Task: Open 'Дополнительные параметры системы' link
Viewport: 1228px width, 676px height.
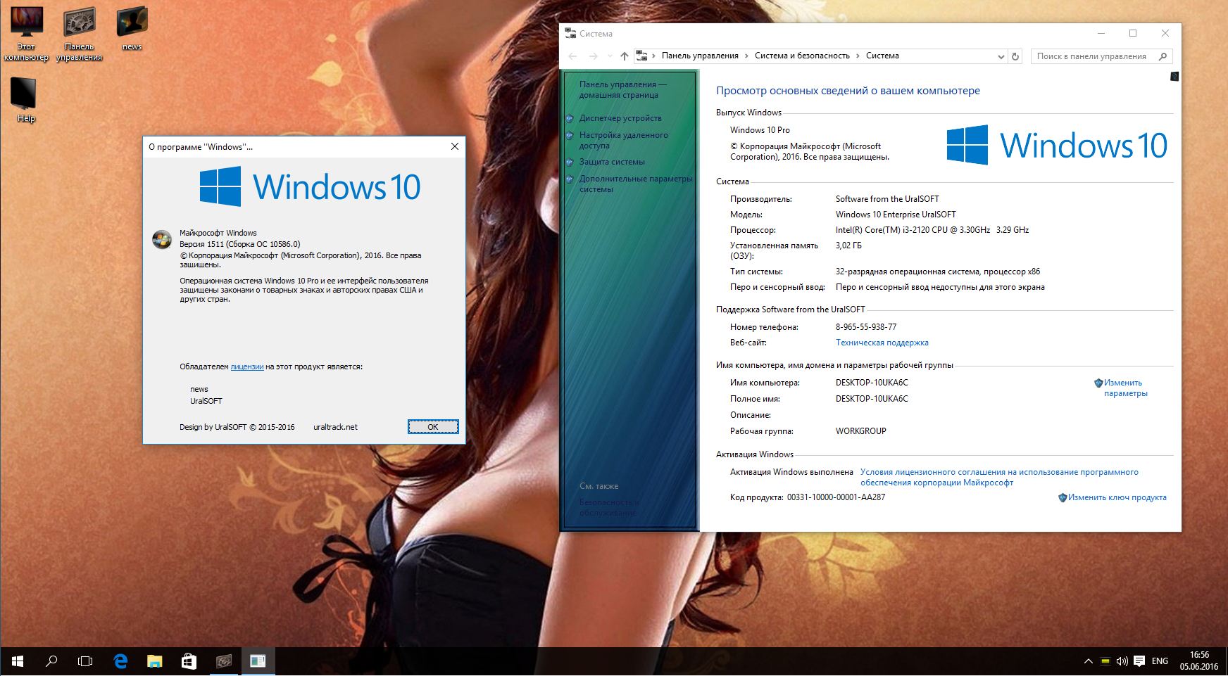Action: [x=636, y=184]
